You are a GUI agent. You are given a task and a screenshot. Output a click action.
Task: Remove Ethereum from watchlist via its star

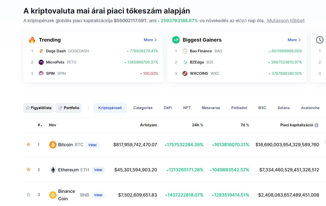pyautogui.click(x=28, y=170)
